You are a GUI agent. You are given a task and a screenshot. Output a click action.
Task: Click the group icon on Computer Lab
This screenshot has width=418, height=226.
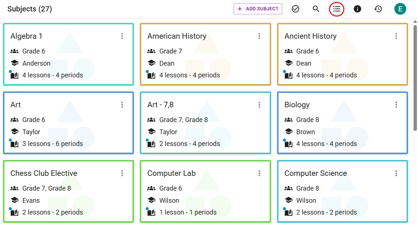point(151,188)
